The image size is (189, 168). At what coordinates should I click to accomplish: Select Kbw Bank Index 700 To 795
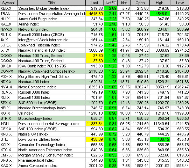42,66
